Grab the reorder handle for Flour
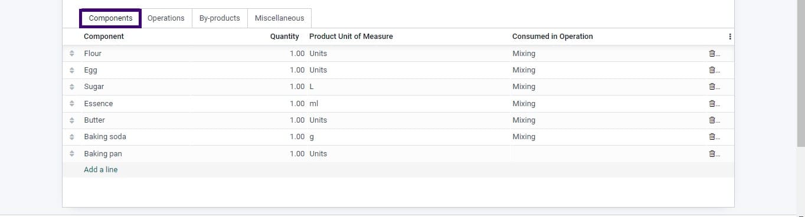 71,53
